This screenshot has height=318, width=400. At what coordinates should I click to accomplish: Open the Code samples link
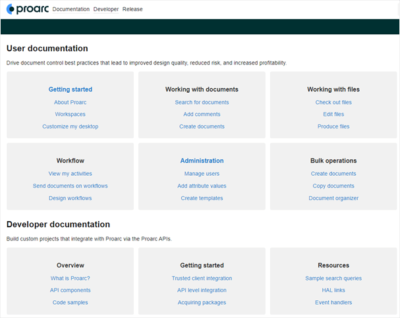70,302
